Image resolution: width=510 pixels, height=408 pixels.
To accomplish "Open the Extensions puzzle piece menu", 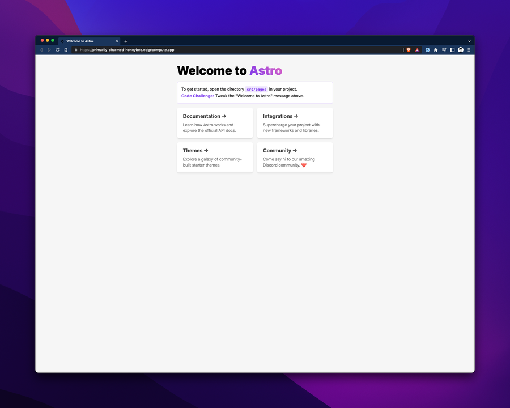I will [436, 50].
